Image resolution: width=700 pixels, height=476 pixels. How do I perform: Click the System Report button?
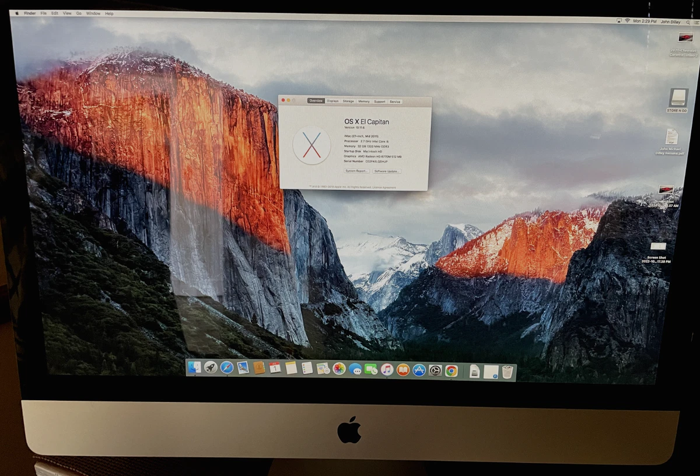(356, 171)
